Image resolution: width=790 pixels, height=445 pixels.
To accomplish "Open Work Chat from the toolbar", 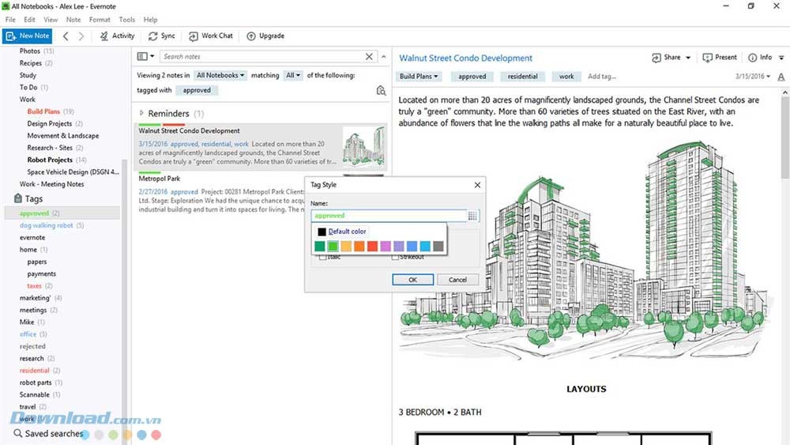I will (x=194, y=36).
